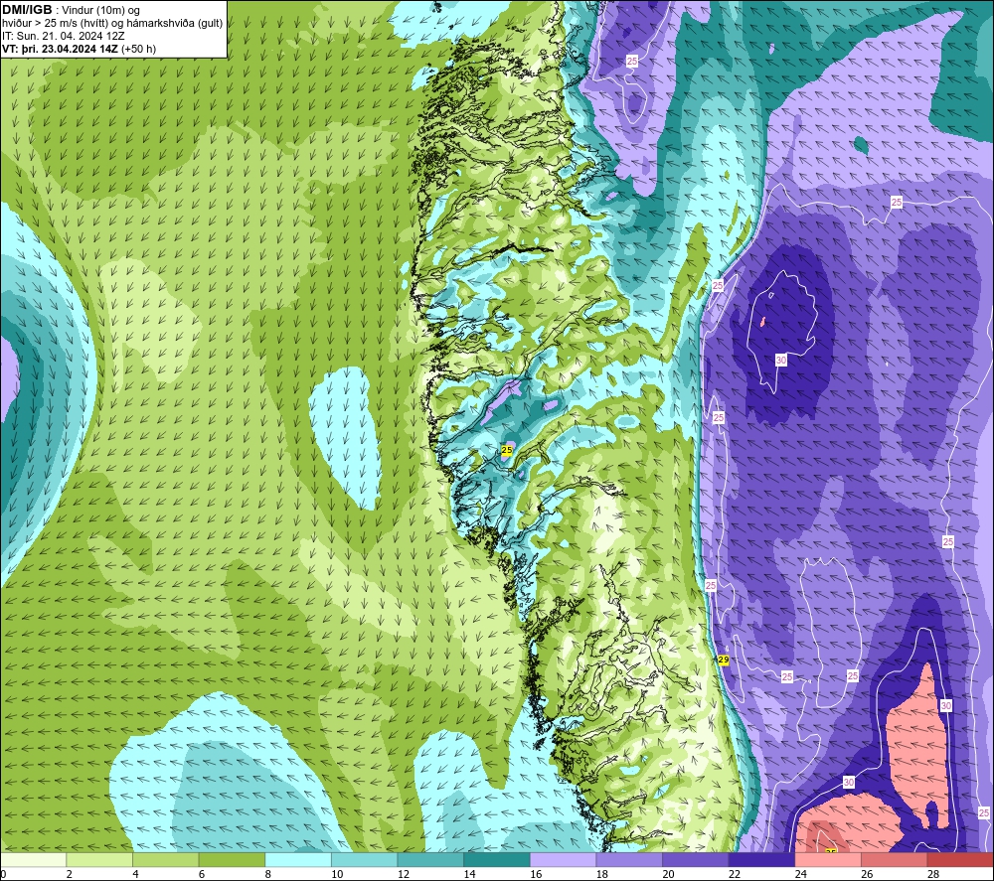Screen dimensions: 994x881
Task: Pick the 22–24 m/s dark indigo swatch
Action: pyautogui.click(x=761, y=859)
